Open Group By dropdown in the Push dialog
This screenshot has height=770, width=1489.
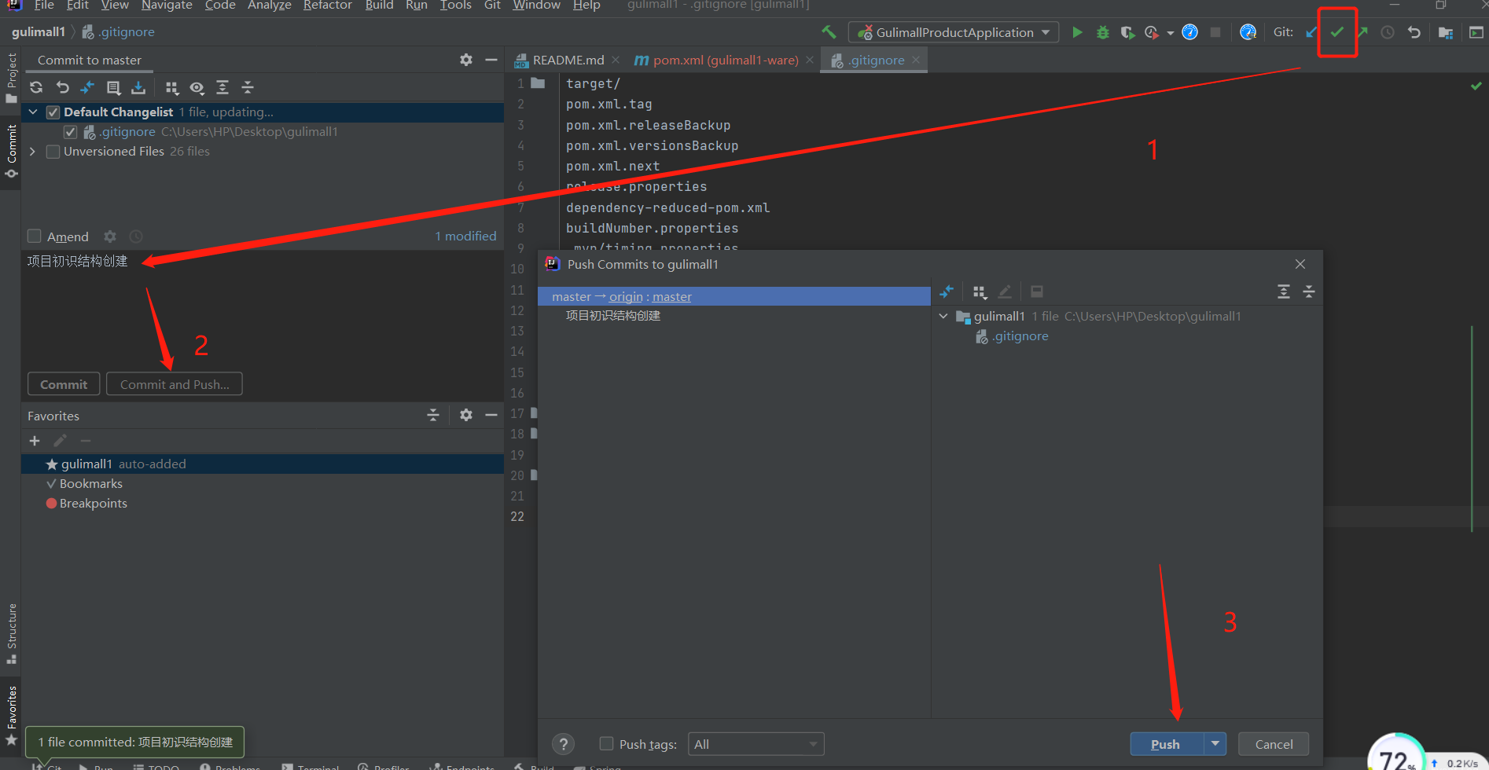click(x=980, y=291)
